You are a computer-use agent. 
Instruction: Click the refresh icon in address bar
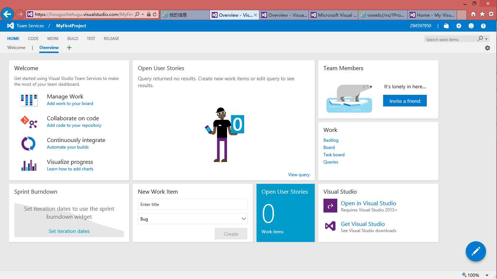coord(155,15)
